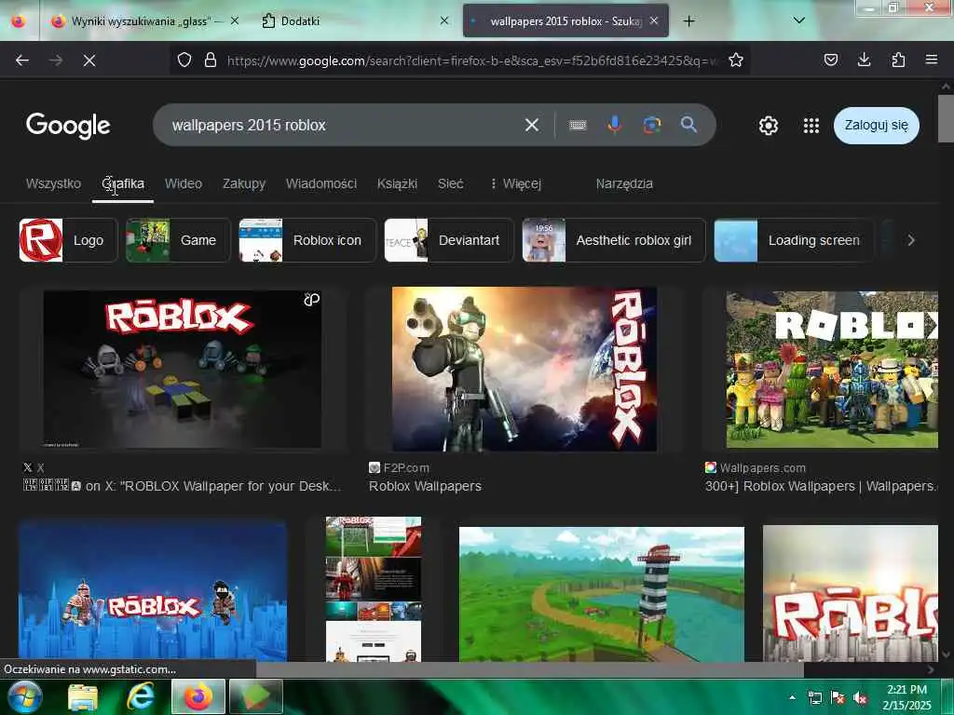Open the tall website screenshot collage thumbnail
The width and height of the screenshot is (954, 715).
click(x=374, y=589)
